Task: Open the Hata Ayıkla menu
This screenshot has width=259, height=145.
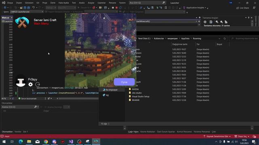Action: pos(64,3)
